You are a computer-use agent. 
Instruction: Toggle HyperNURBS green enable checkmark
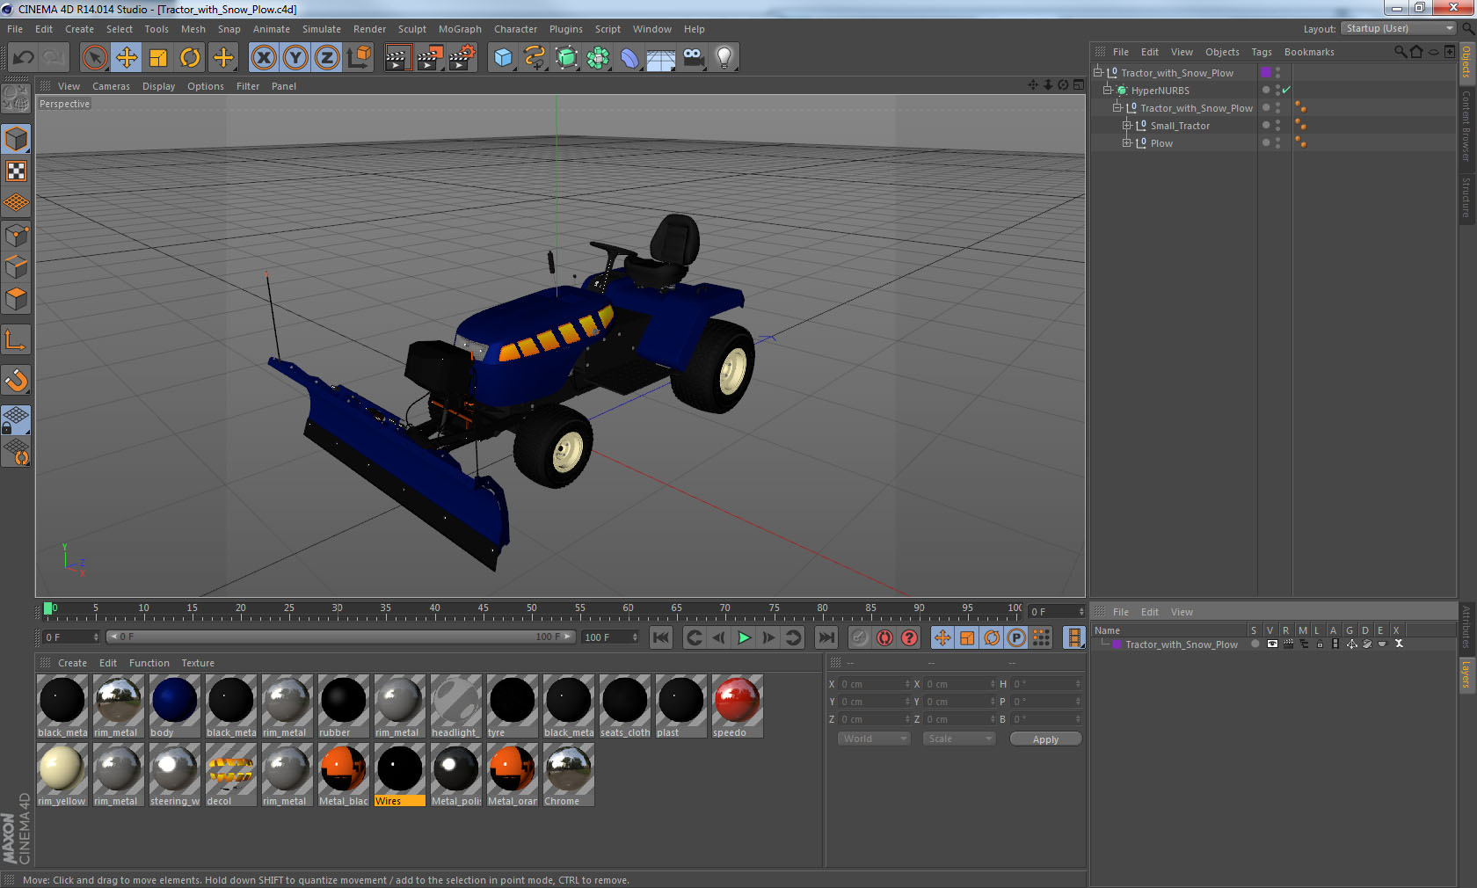[1286, 90]
